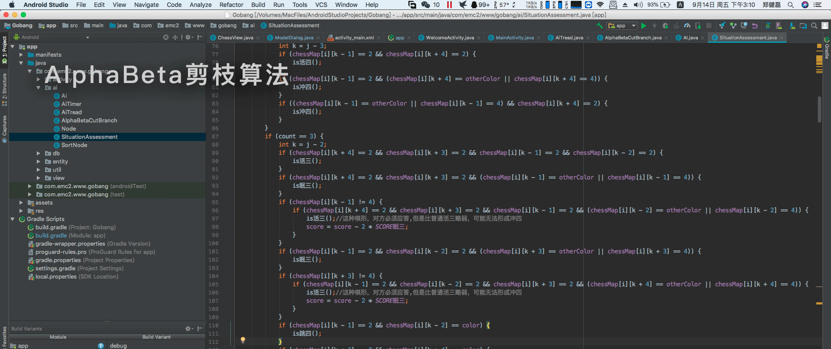Toggle the Favorites tool window
The width and height of the screenshot is (831, 349).
pyautogui.click(x=4, y=337)
